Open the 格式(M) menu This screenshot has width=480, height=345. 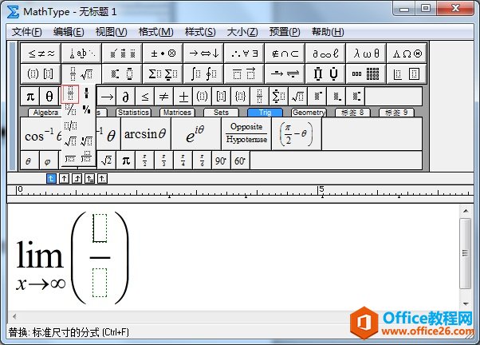155,32
